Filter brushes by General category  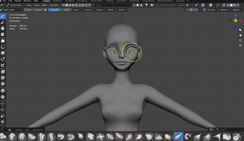click(x=19, y=130)
